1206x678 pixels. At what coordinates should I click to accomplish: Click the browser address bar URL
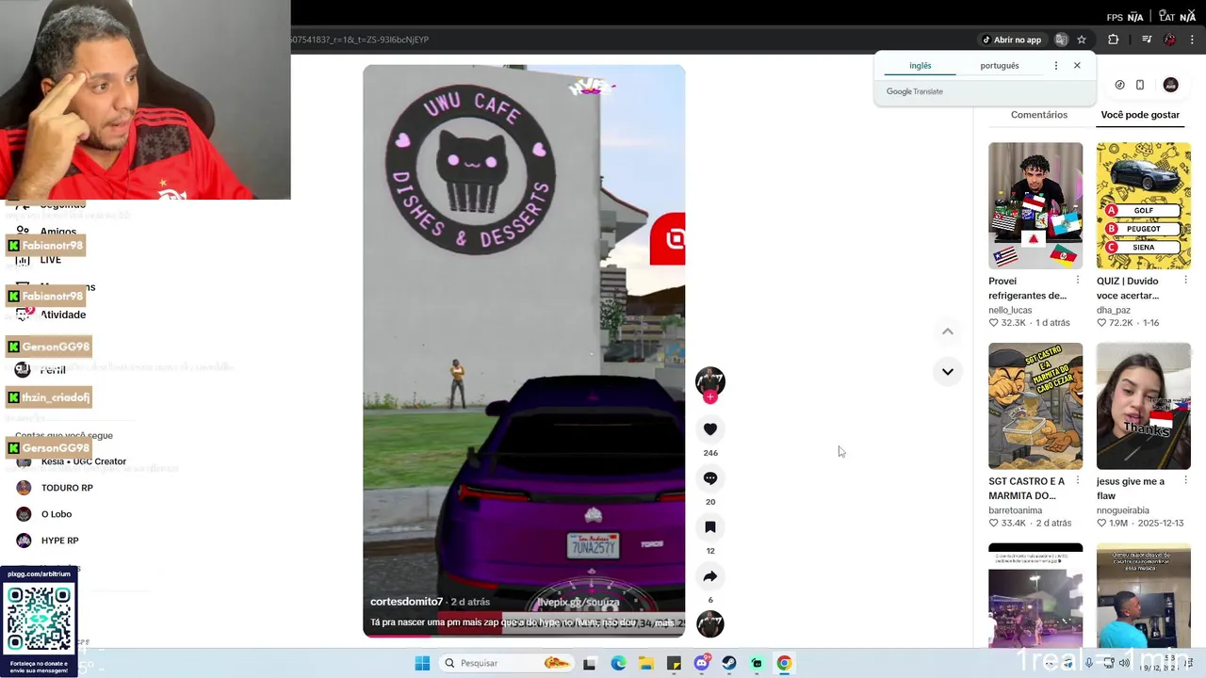(360, 40)
